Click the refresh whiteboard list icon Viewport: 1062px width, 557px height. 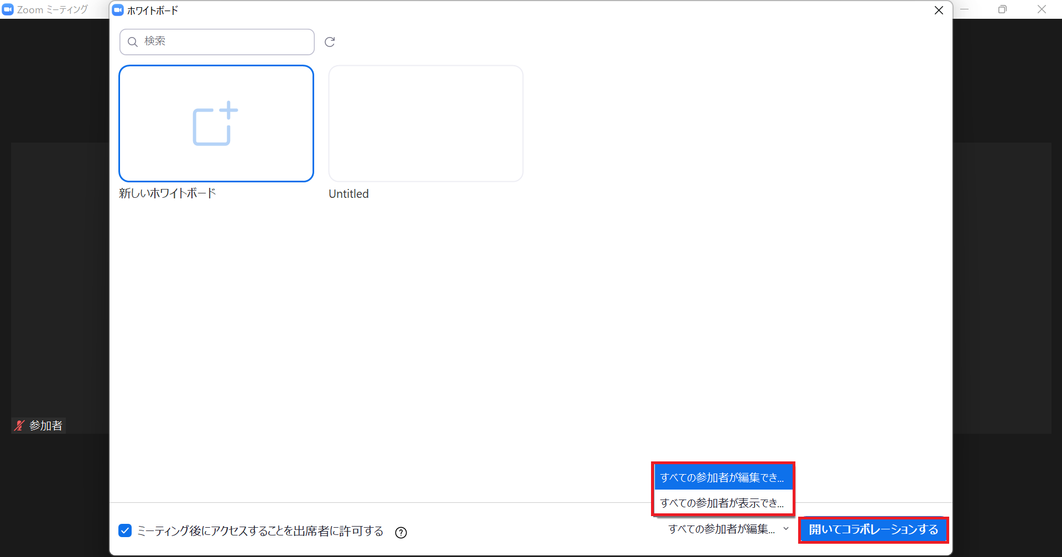point(330,42)
